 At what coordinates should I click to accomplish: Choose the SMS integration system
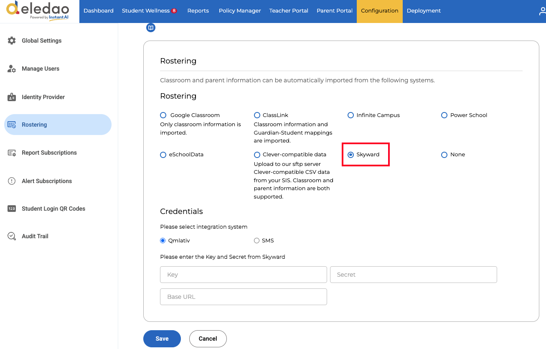(x=257, y=240)
